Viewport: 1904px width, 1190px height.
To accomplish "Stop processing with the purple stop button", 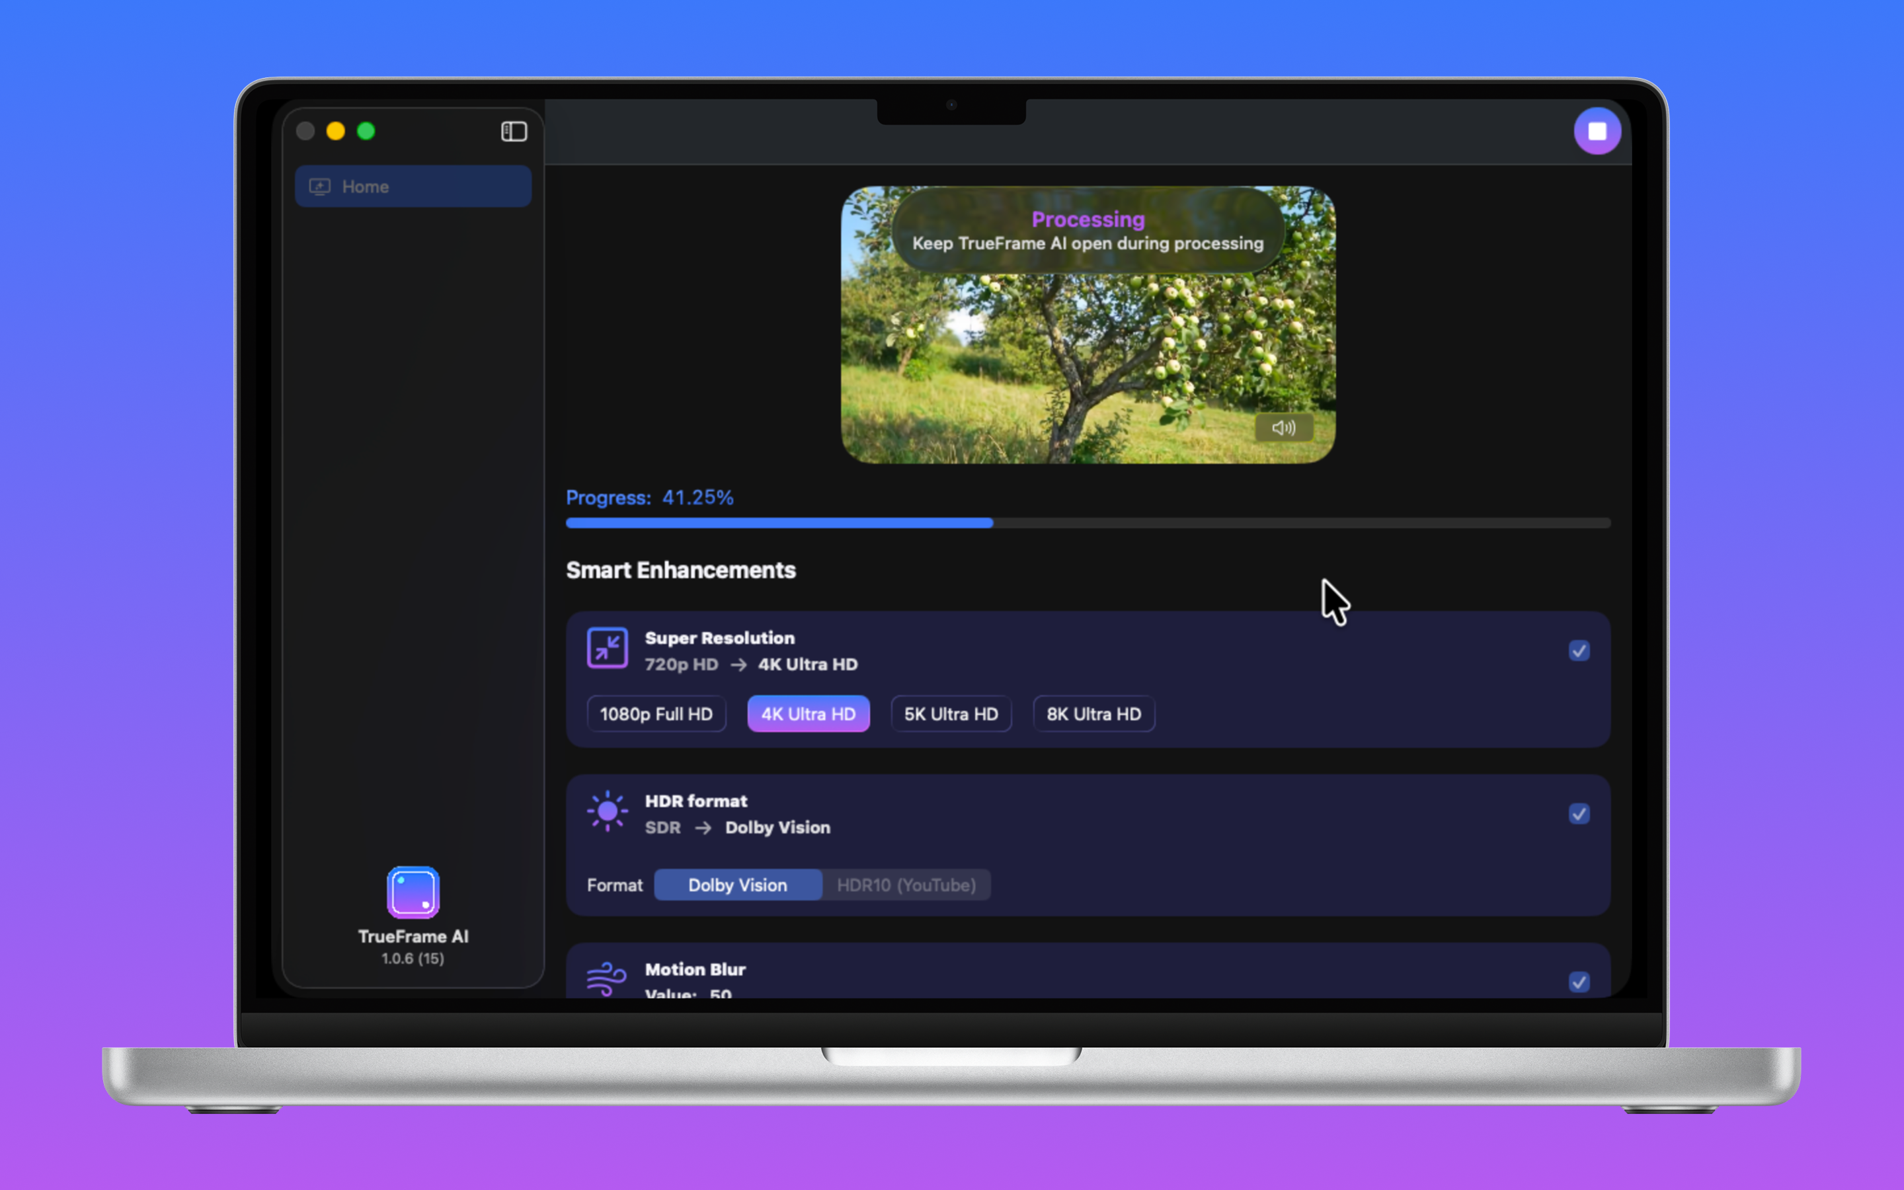I will pyautogui.click(x=1597, y=132).
